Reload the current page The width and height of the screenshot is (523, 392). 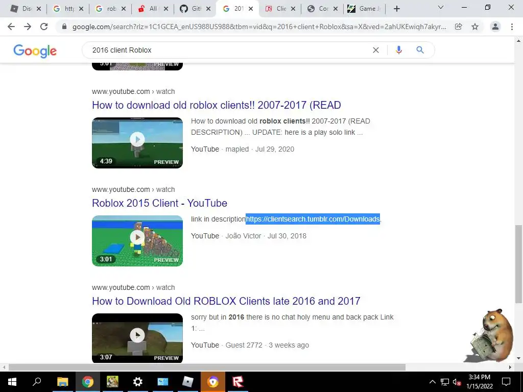pos(44,27)
